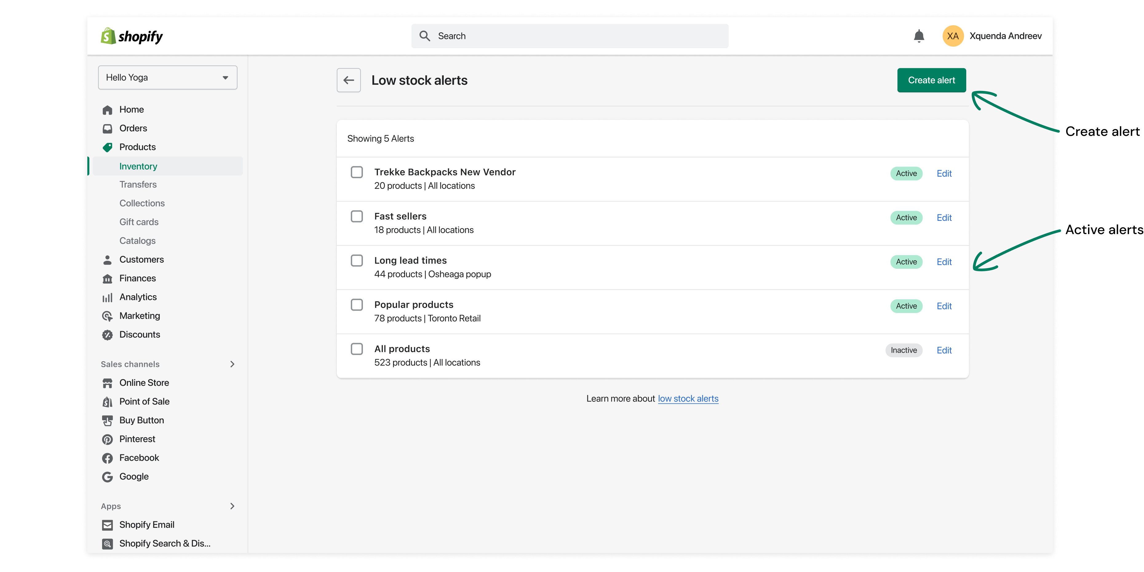Click the Facebook channel icon
Image resolution: width=1144 pixels, height=572 pixels.
(x=107, y=458)
